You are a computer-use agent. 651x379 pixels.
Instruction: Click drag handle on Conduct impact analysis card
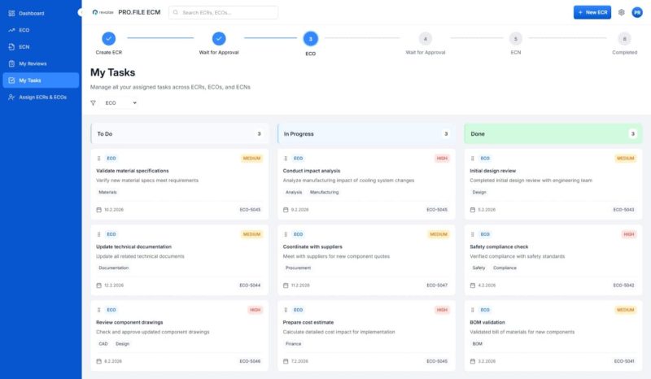[x=286, y=158]
